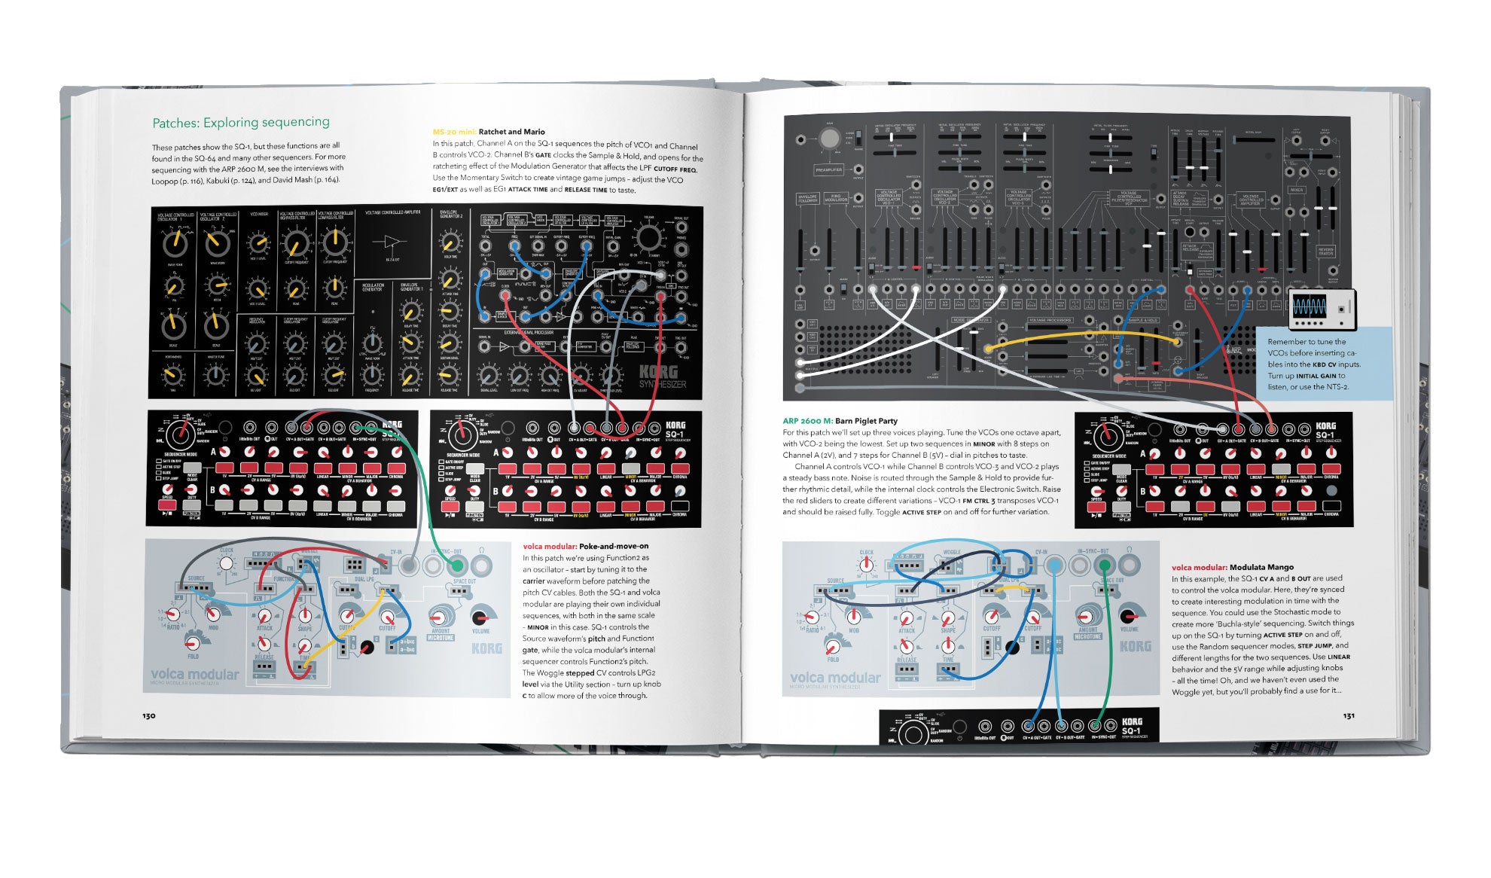This screenshot has width=1491, height=878.
Task: Click green sync jack on Poke-and-move-on volca modular
Action: 456,565
